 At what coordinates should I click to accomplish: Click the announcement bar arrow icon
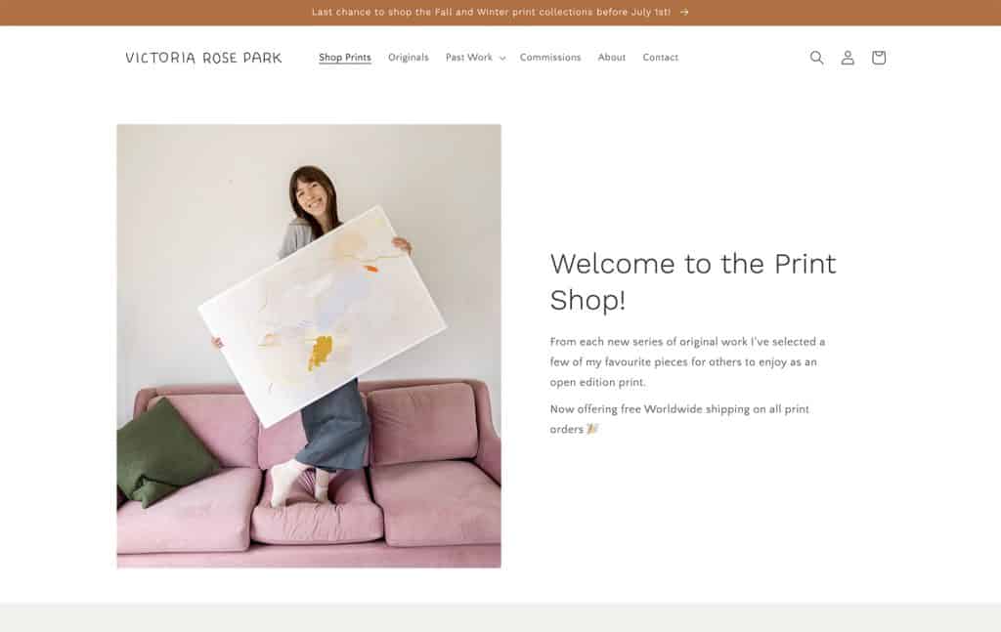pos(684,12)
